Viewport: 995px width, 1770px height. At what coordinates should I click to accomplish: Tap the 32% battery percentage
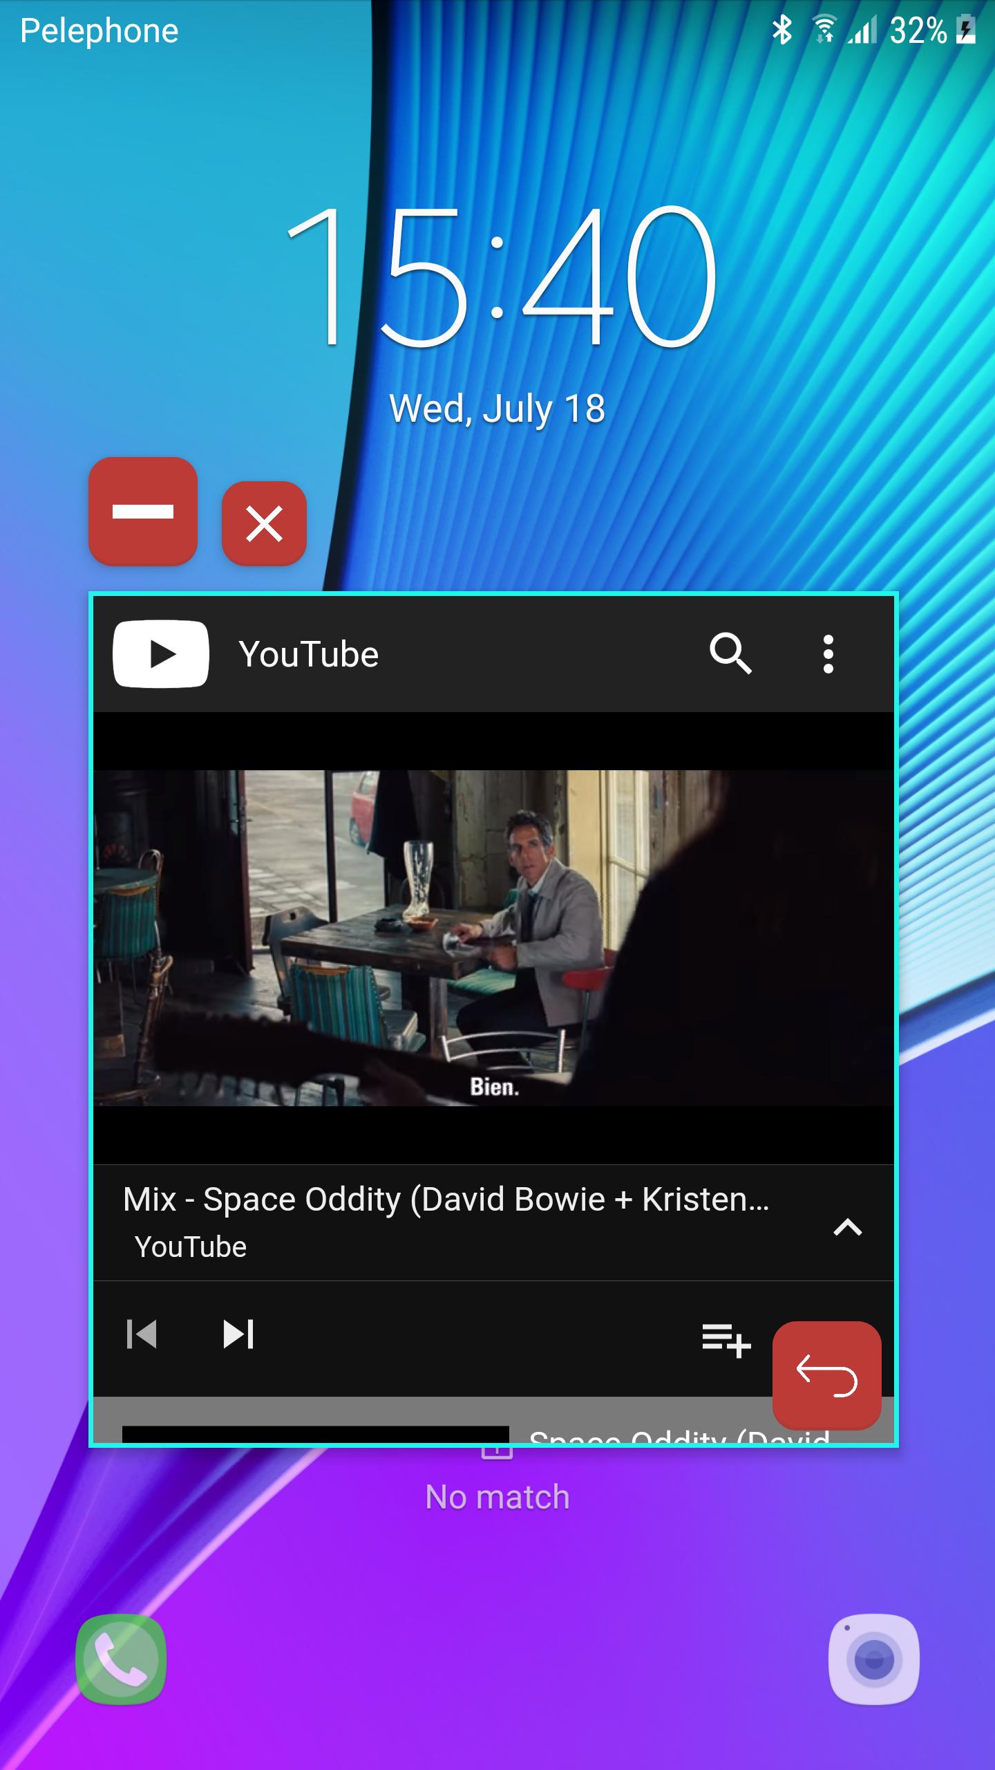click(x=918, y=30)
